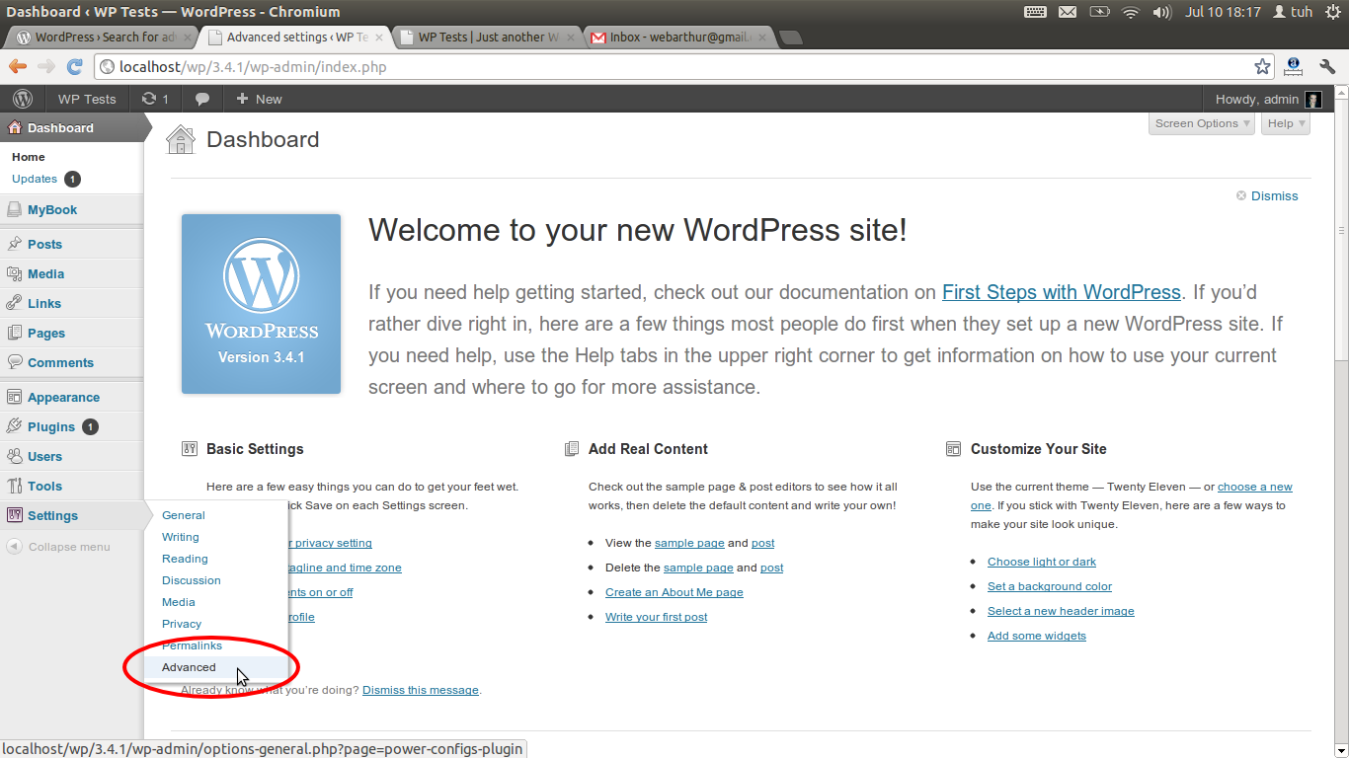Click the WordPress logo in admin bar
Viewport: 1349px width, 758px height.
24,99
